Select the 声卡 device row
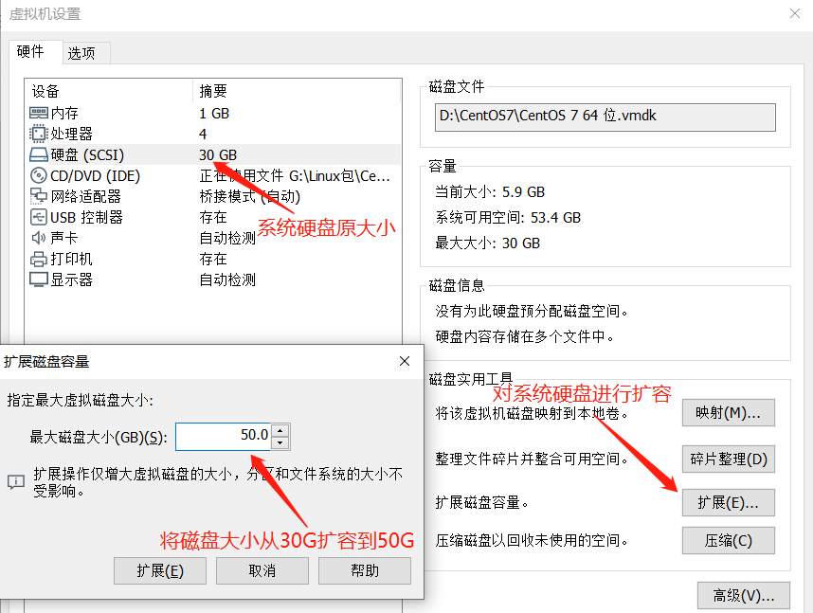 [x=213, y=238]
